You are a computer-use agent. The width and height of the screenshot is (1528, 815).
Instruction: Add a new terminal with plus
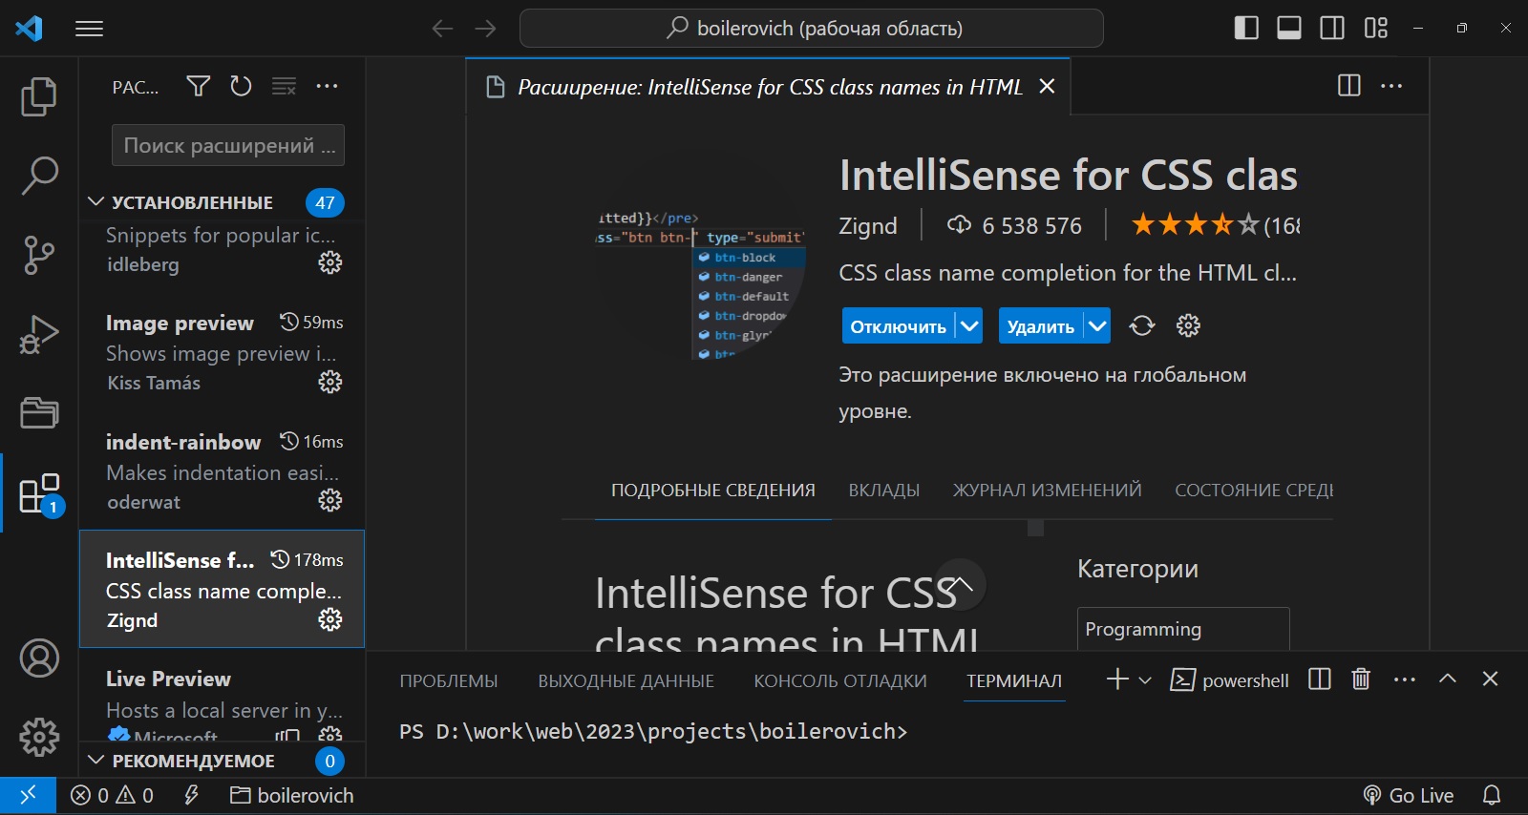(x=1116, y=679)
